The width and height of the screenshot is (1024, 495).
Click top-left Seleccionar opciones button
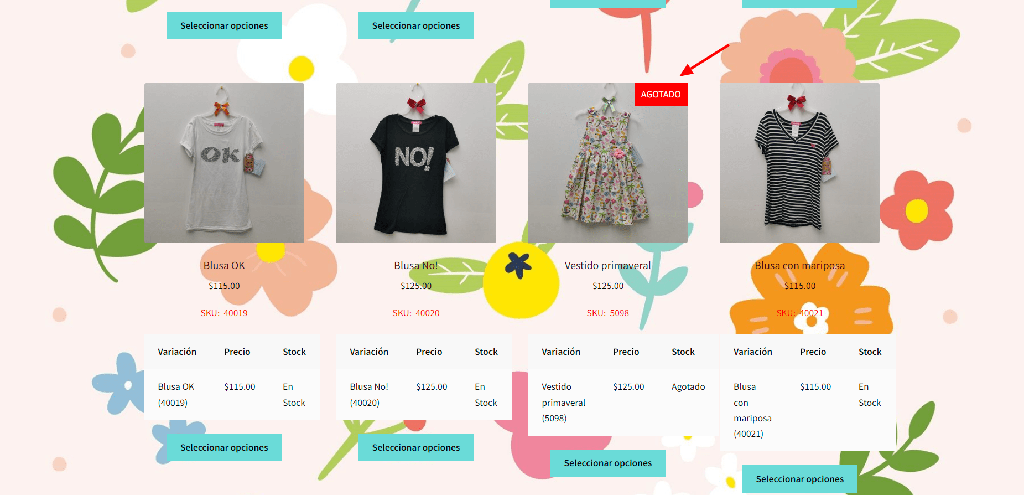(x=224, y=25)
